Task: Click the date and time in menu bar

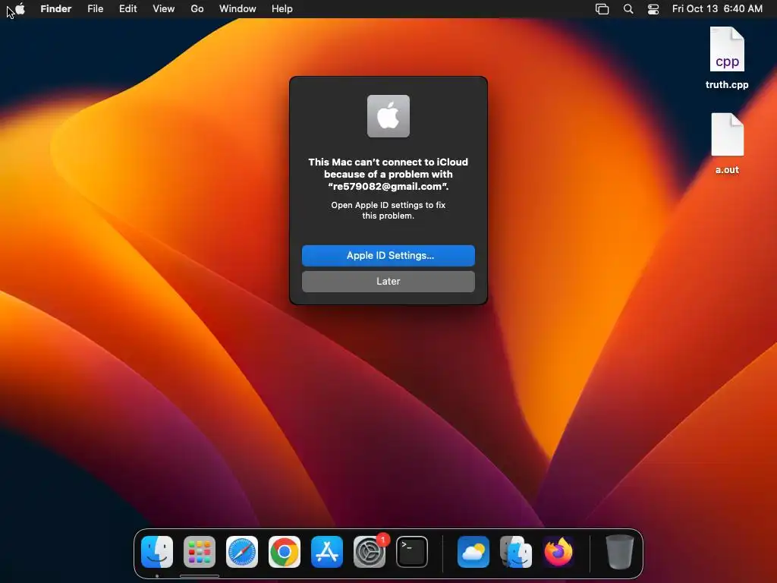Action: coord(717,8)
